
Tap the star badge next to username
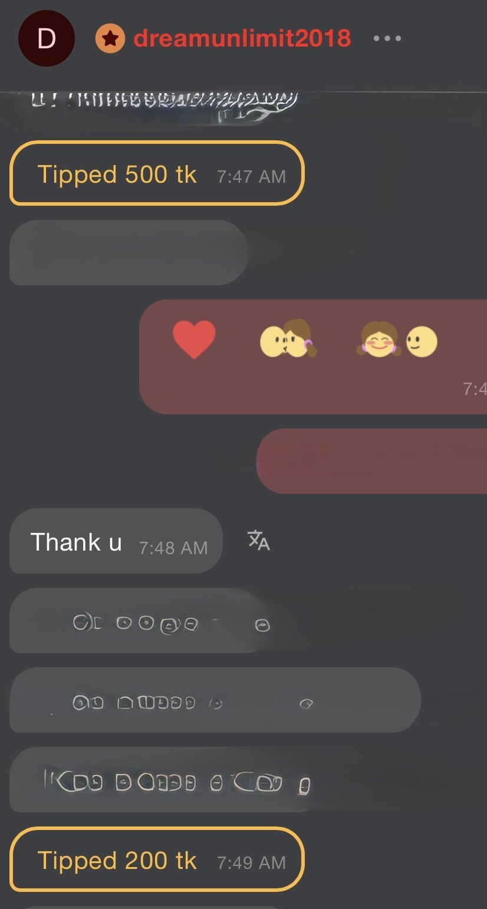pyautogui.click(x=110, y=39)
